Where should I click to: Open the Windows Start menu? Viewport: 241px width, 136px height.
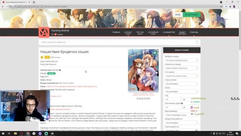click(x=3, y=133)
